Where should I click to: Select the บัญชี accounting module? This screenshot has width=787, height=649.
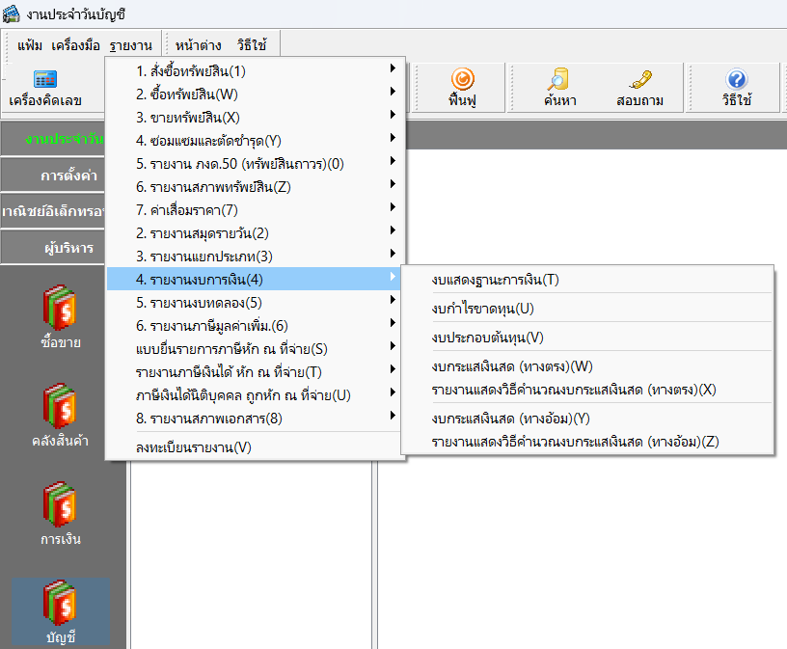pos(61,611)
